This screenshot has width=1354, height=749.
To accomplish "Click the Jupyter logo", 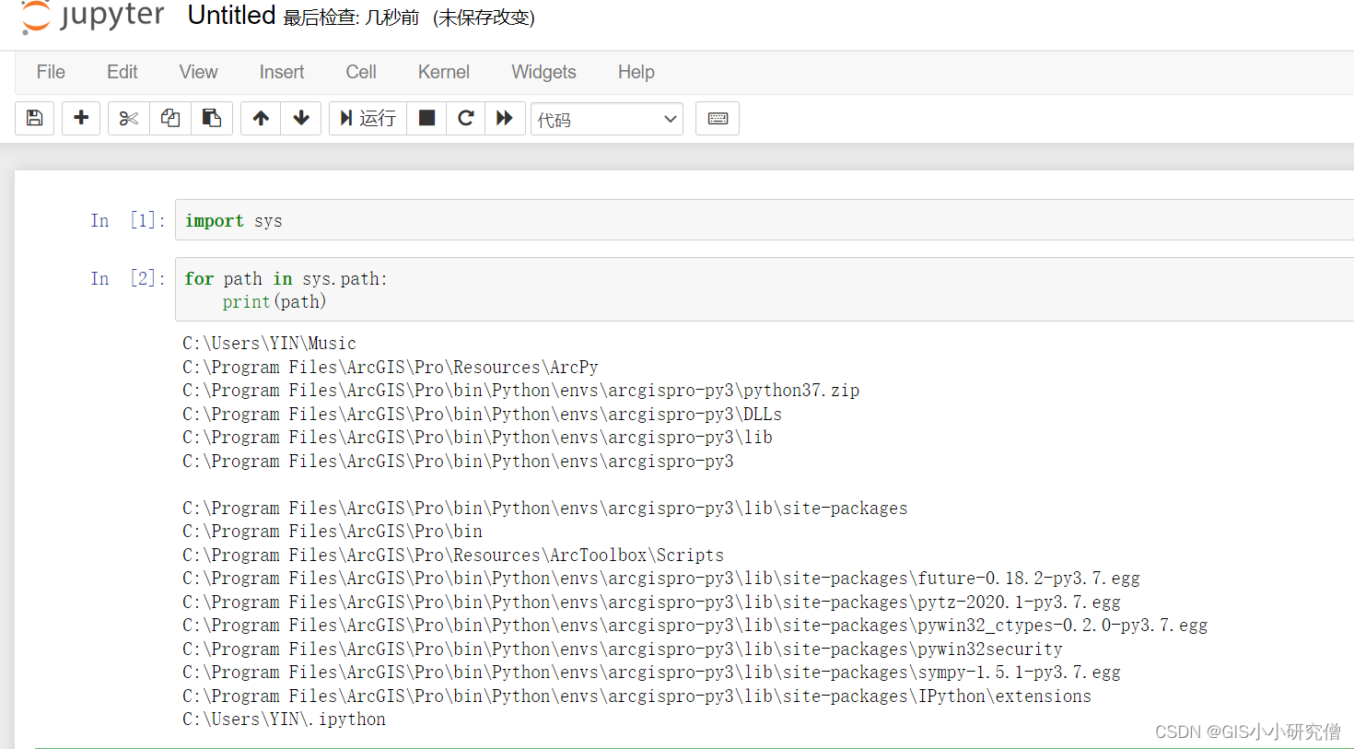I will (92, 16).
